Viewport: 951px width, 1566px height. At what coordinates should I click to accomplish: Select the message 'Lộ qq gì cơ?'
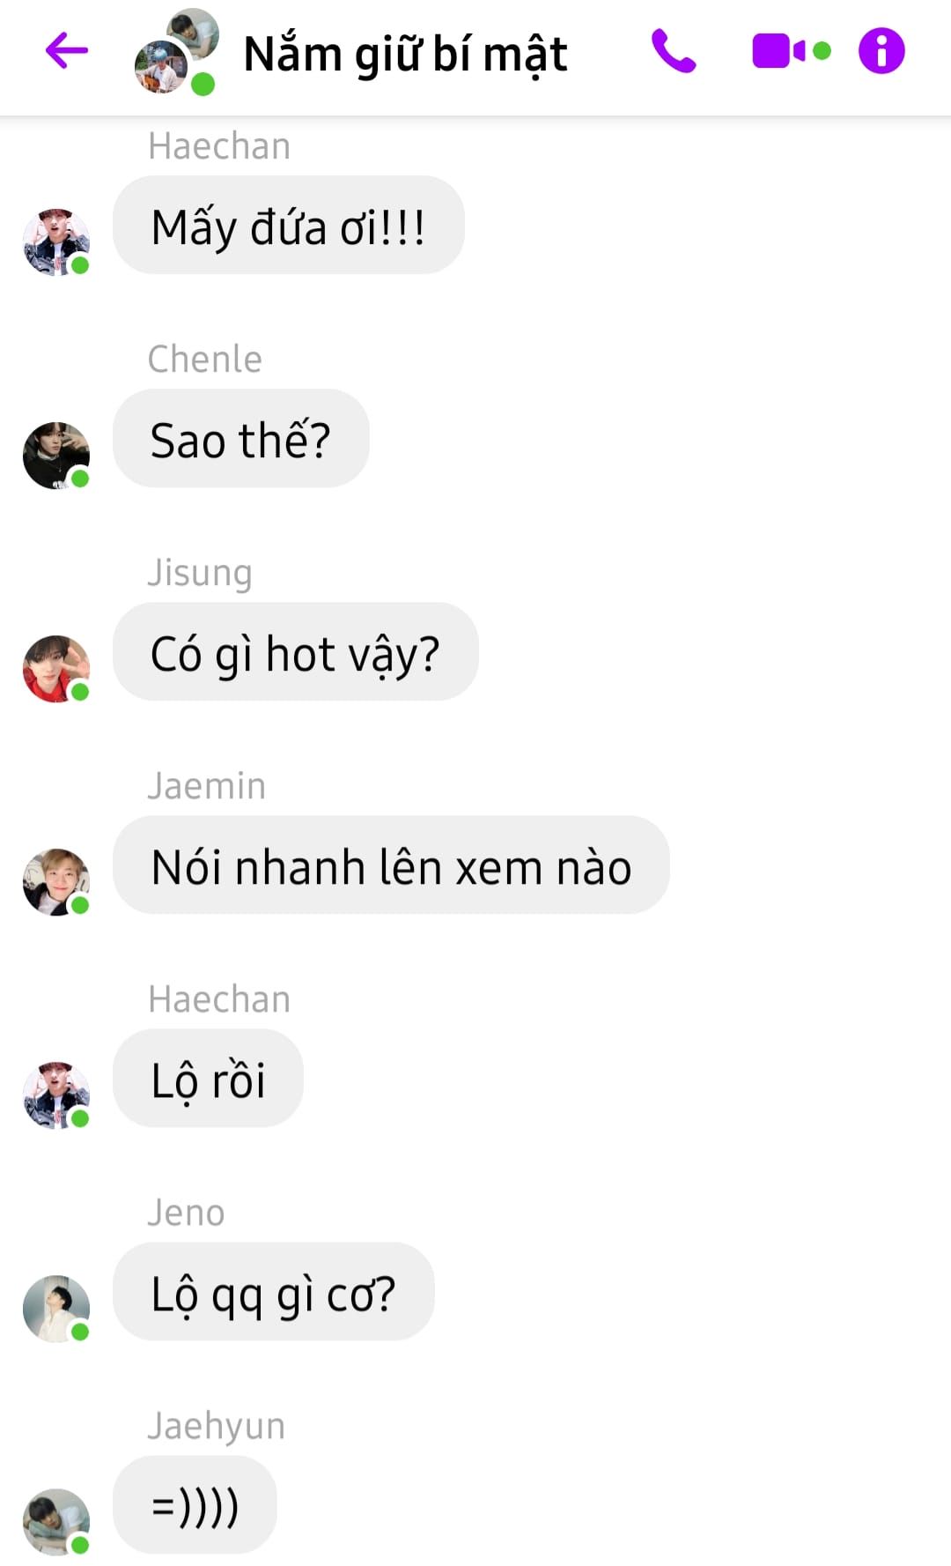tap(274, 1292)
